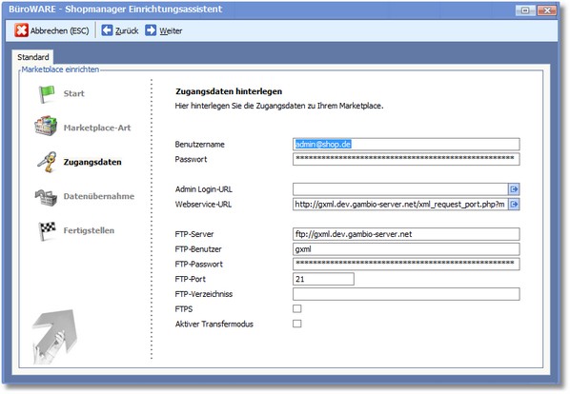Click the Zurück back arrow icon
This screenshot has height=394, width=570.
click(107, 30)
